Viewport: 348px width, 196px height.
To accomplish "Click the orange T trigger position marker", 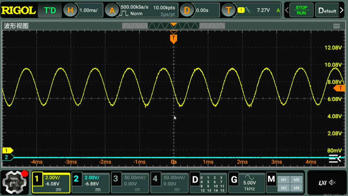I will [174, 39].
